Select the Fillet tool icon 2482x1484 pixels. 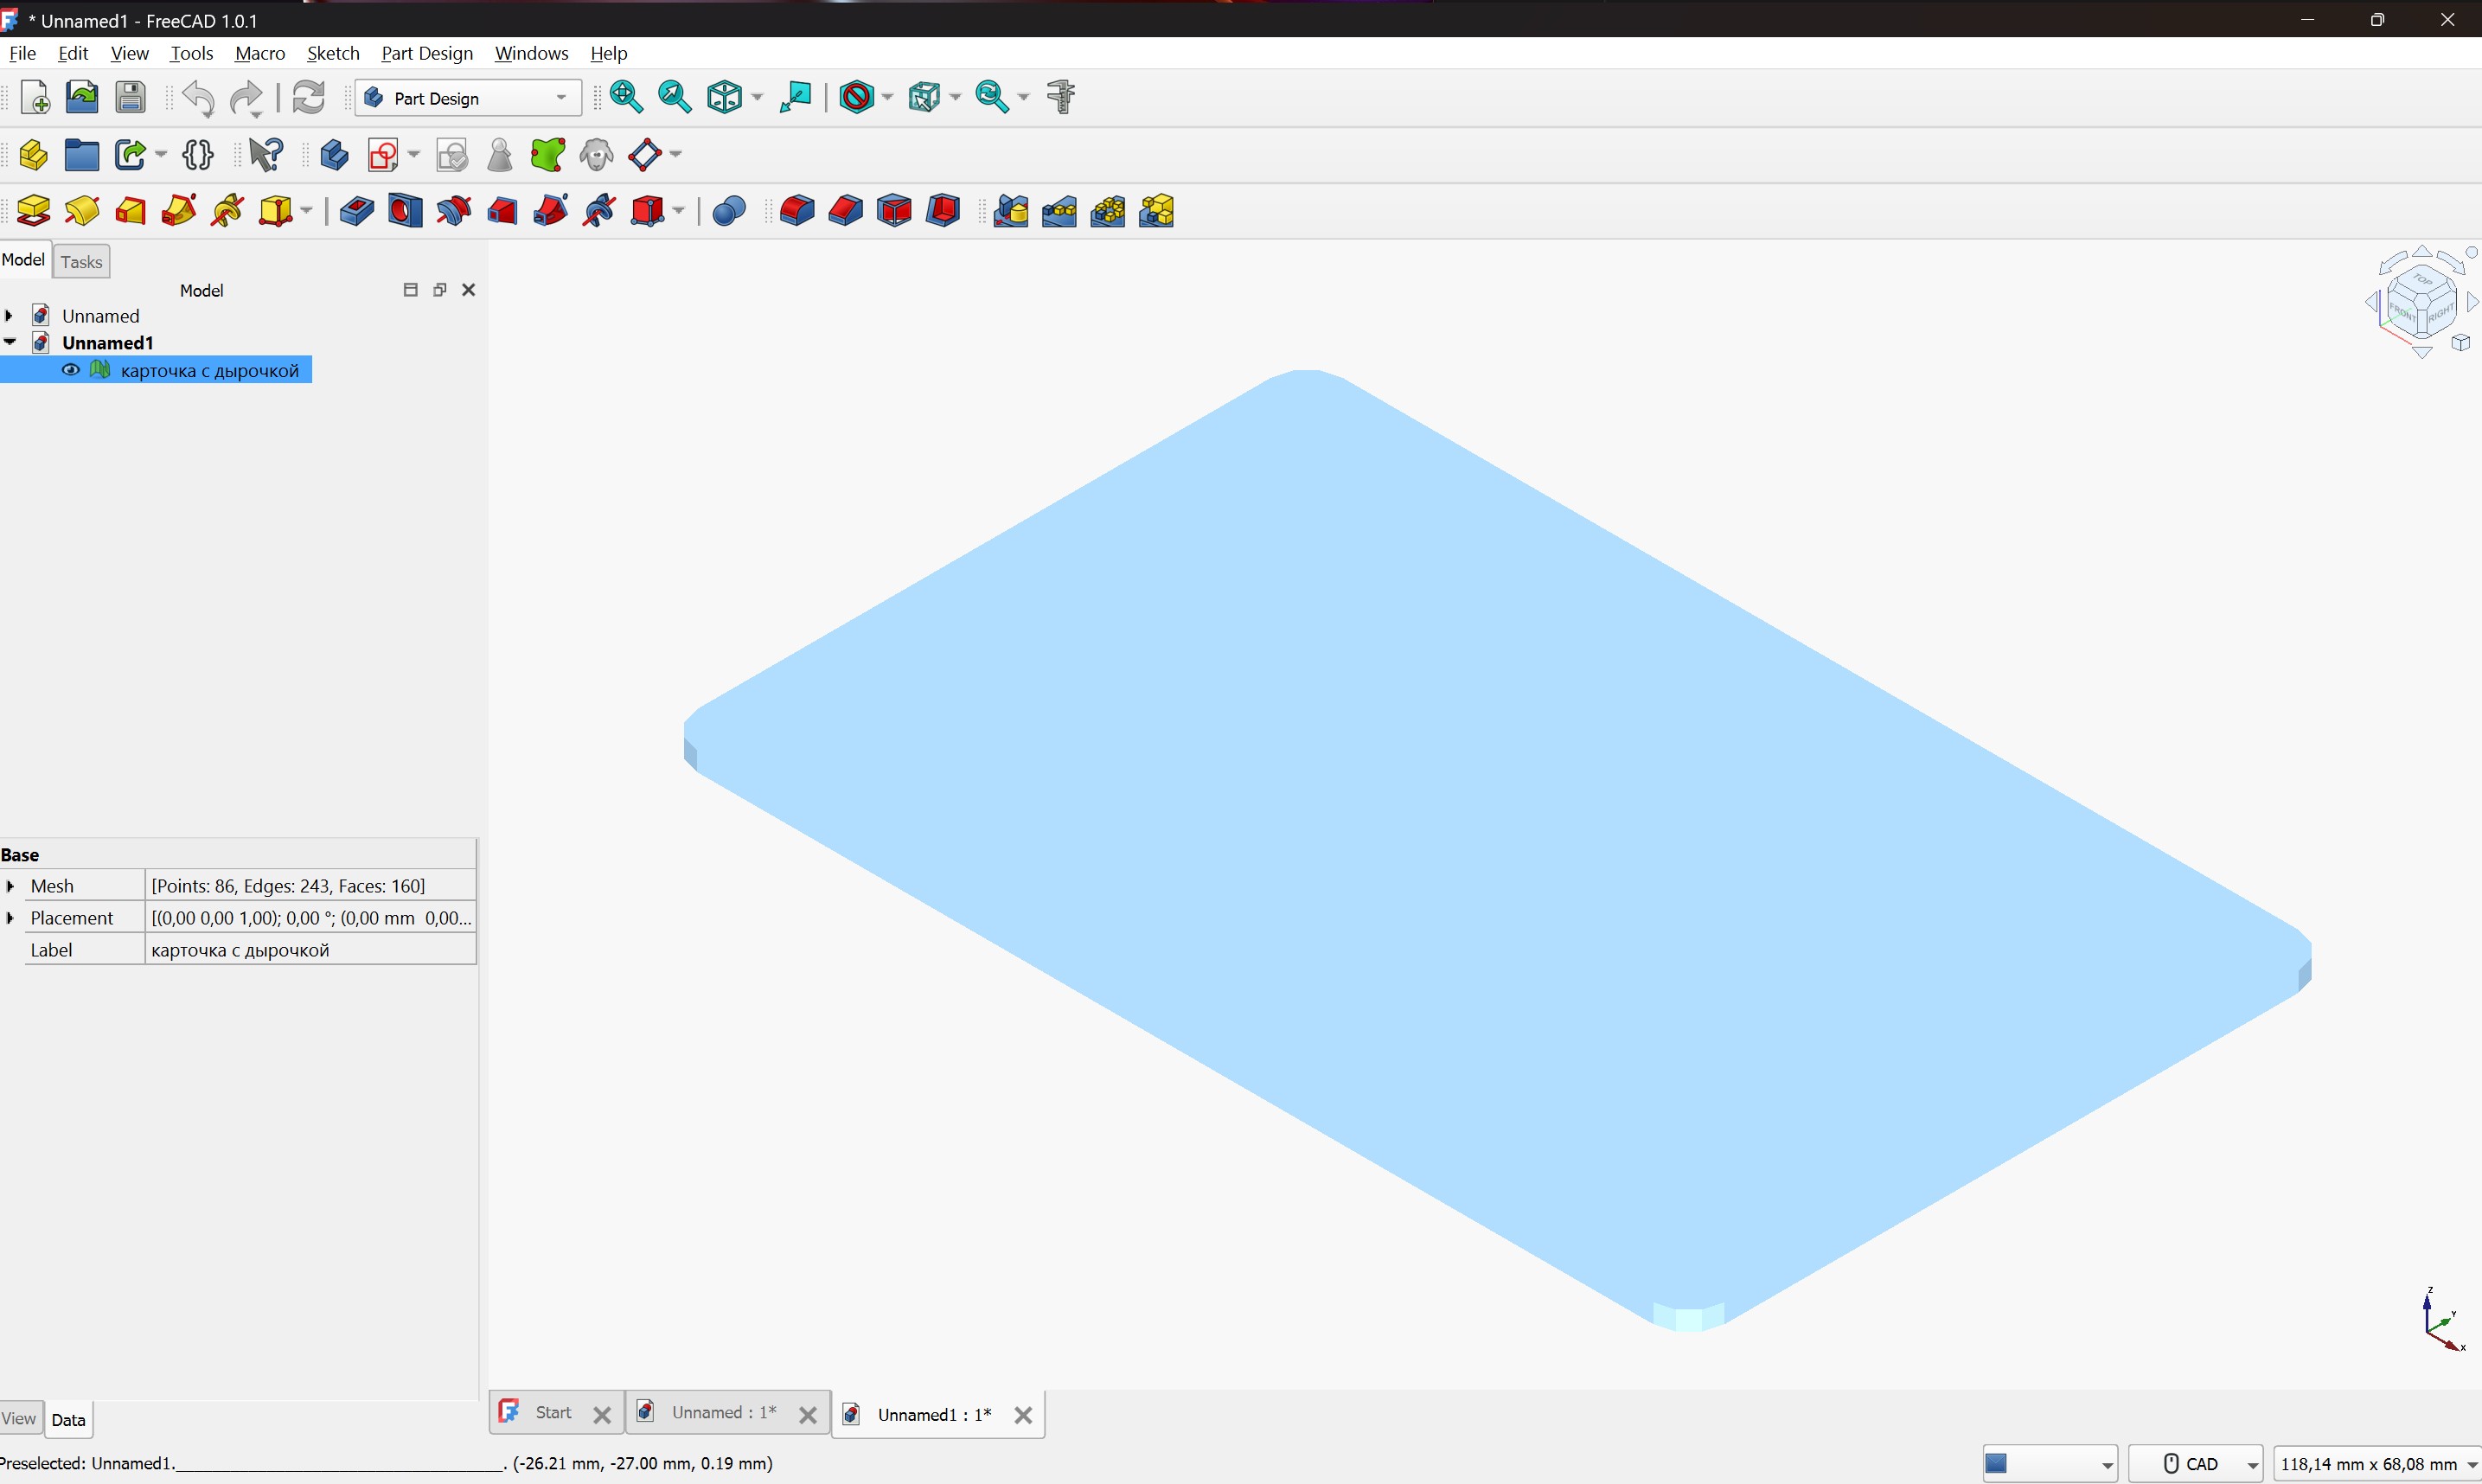coord(796,211)
